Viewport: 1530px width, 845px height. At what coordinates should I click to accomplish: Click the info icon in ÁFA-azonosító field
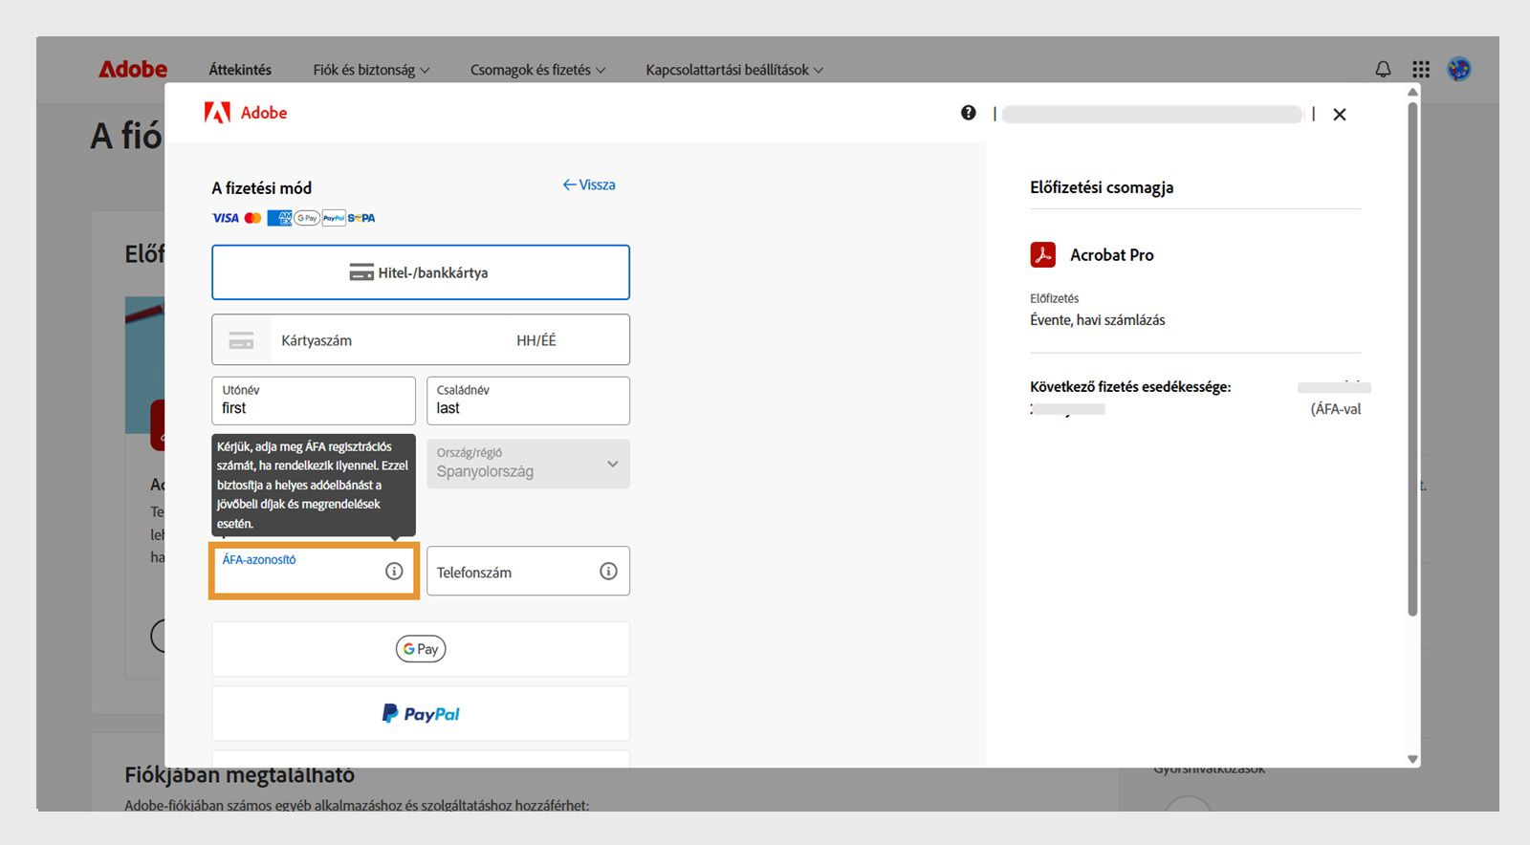pos(394,571)
